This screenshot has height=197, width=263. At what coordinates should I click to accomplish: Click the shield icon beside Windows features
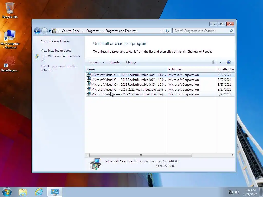coord(37,56)
